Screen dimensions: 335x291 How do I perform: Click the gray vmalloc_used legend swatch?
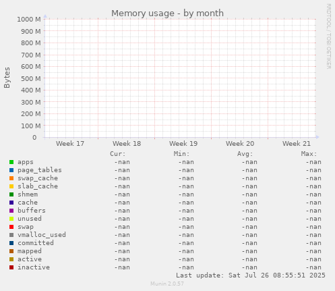coord(11,235)
